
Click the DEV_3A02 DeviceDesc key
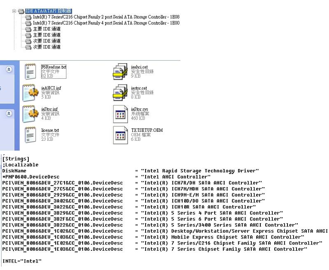click(x=63, y=201)
